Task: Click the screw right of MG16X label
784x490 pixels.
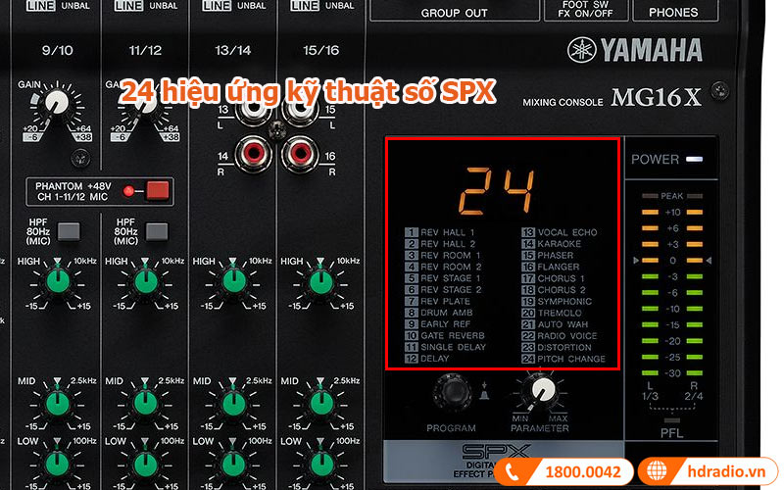Action: 720,90
